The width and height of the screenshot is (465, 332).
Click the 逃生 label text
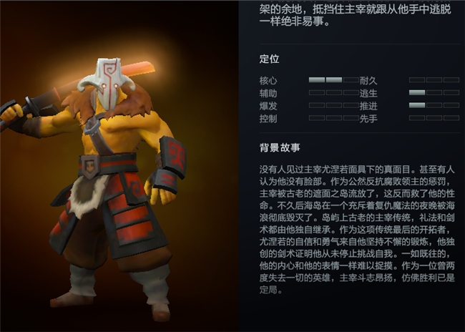click(x=368, y=93)
